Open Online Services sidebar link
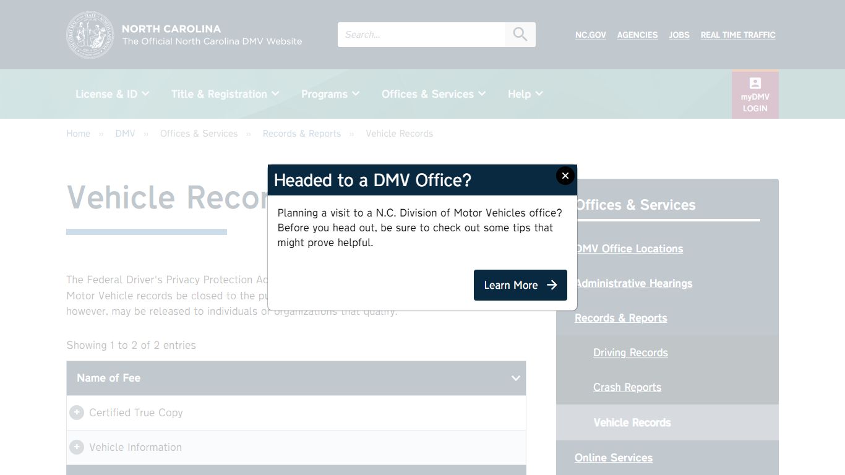Image resolution: width=845 pixels, height=475 pixels. point(614,458)
